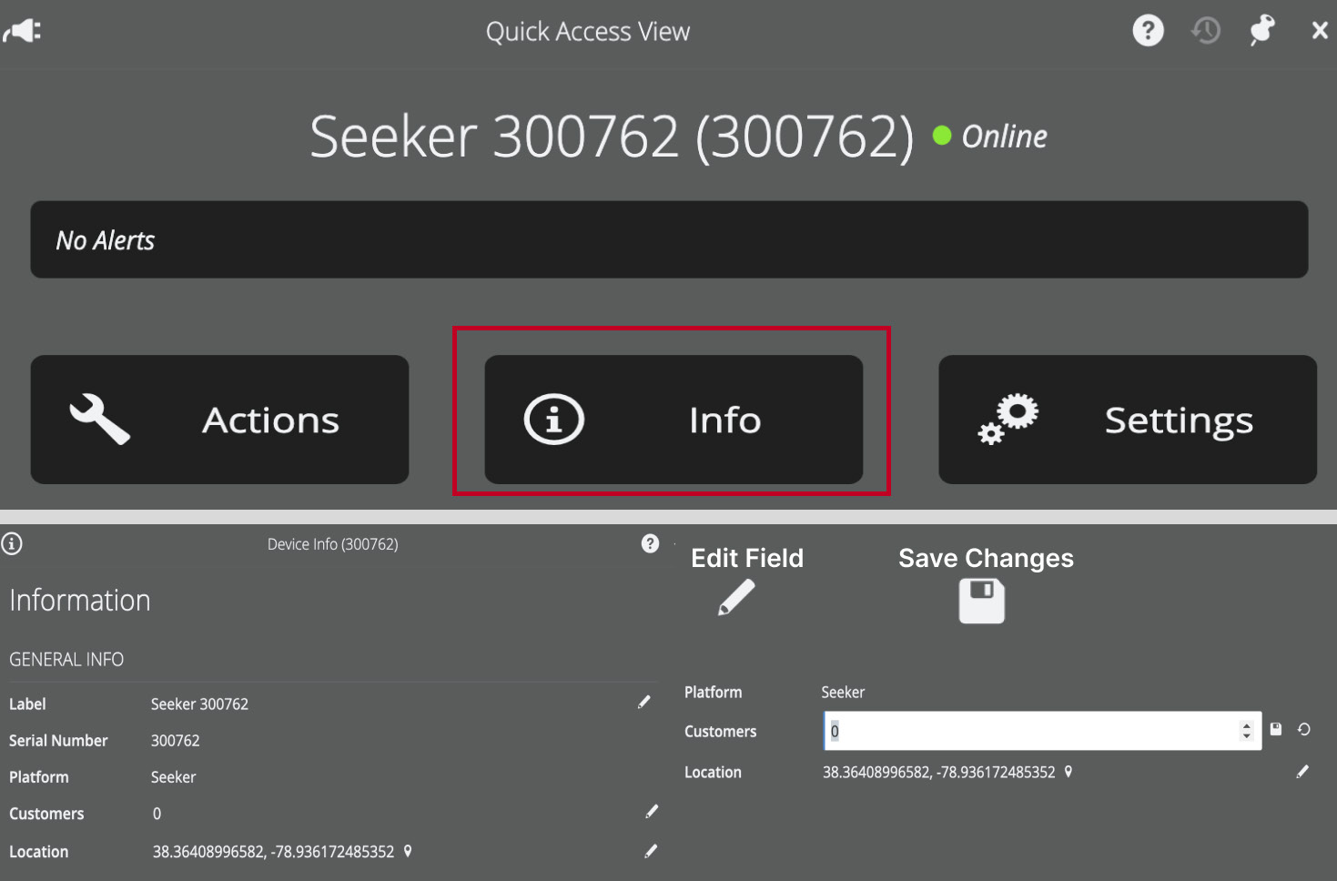Pin the Quick Access View with the pushpin
The height and width of the screenshot is (881, 1337).
click(1262, 30)
